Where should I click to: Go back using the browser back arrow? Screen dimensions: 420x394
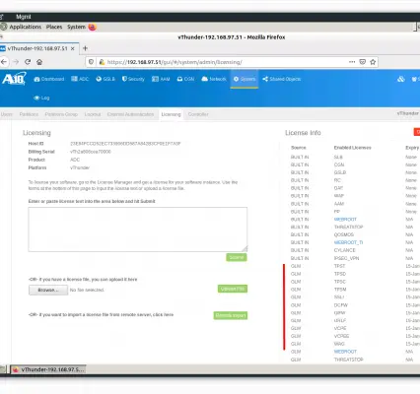click(x=4, y=62)
